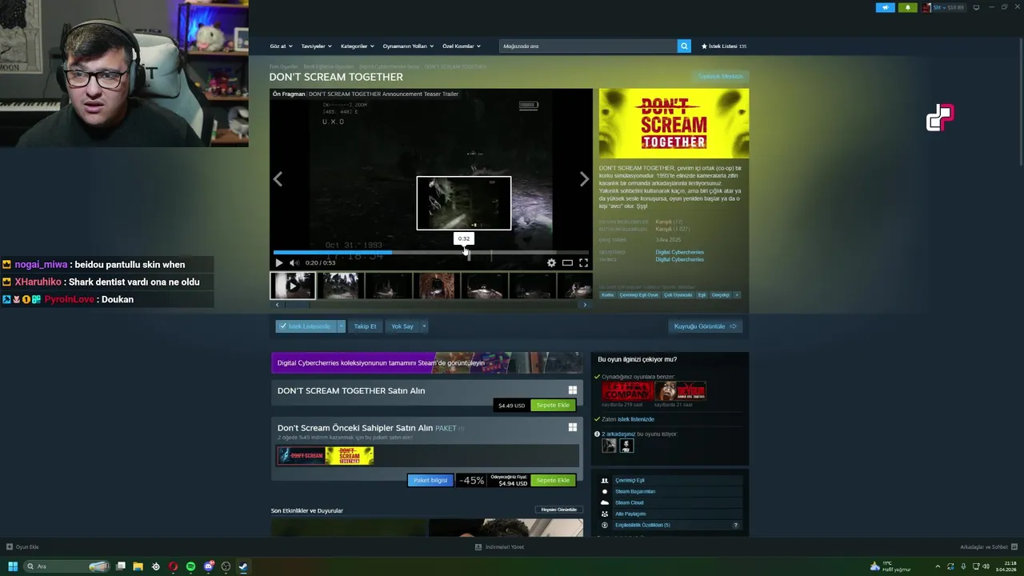The height and width of the screenshot is (576, 1024).
Task: Click Oyun Ekle at bottom left
Action: 22,547
